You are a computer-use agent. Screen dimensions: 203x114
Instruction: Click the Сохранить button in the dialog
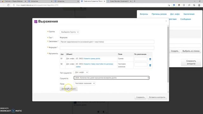[x=140, y=97]
